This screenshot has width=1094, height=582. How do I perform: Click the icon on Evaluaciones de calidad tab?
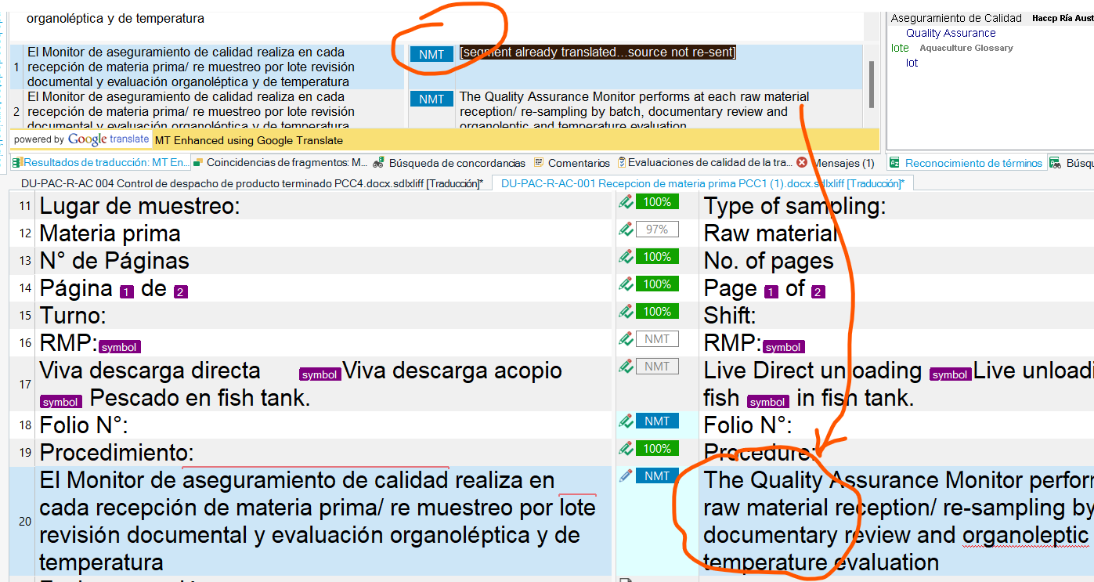[619, 162]
